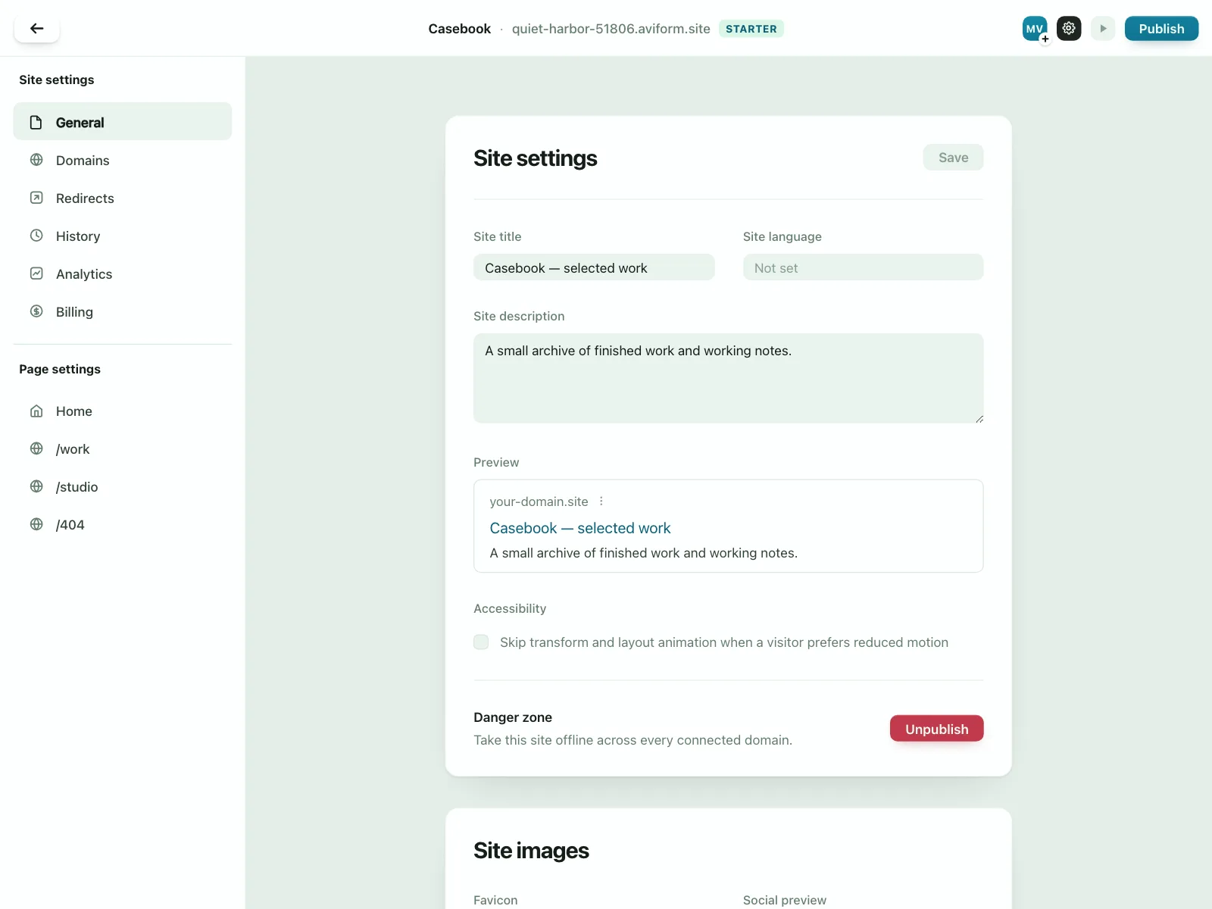Edit the Site title field
1212x909 pixels.
click(594, 267)
